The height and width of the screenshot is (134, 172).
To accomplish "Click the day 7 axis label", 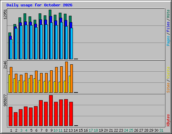I will 41,130.
